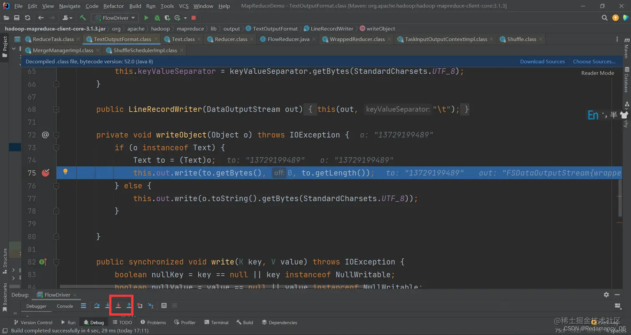Screen dimensions: 631x335
Task: Click the Step Into debugger icon
Action: pyautogui.click(x=108, y=306)
